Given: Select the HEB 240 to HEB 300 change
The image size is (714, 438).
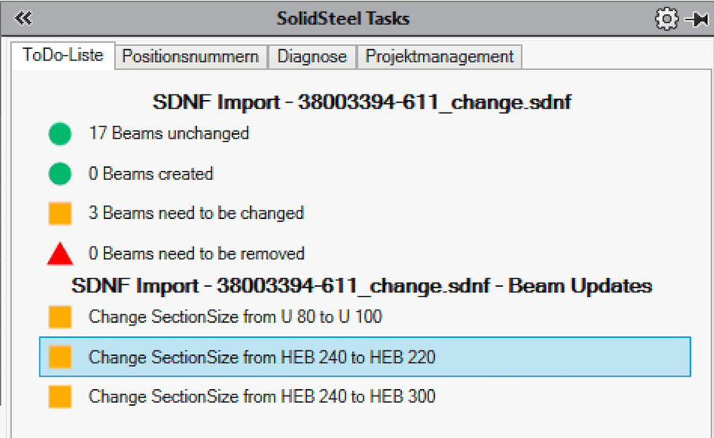Looking at the screenshot, I should (x=262, y=396).
